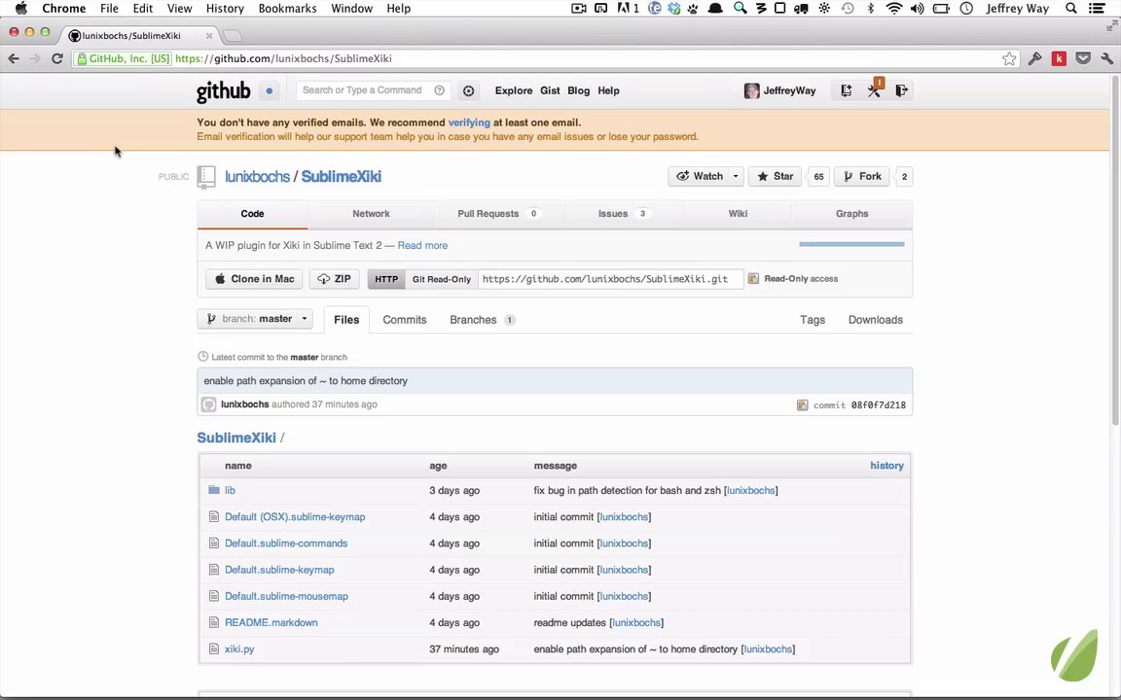Click the Watch button

point(699,176)
